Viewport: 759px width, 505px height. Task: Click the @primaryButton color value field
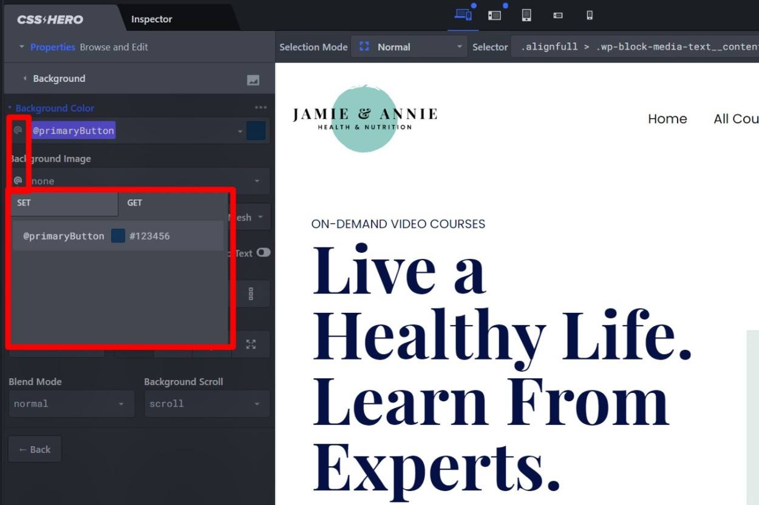(x=73, y=130)
